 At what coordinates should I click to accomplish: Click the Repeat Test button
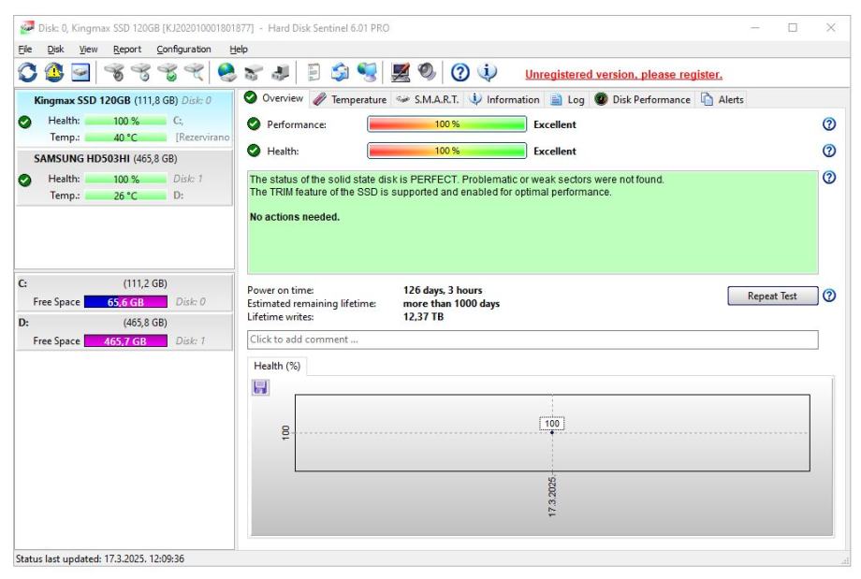(772, 296)
